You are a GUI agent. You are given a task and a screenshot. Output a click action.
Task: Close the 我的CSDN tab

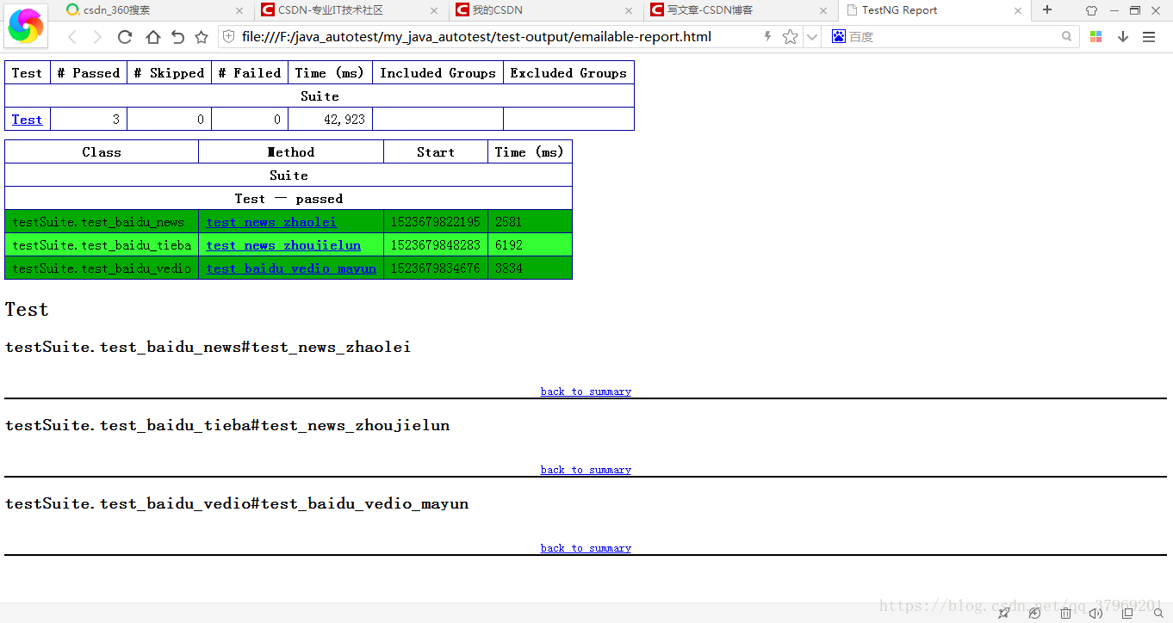pyautogui.click(x=629, y=10)
